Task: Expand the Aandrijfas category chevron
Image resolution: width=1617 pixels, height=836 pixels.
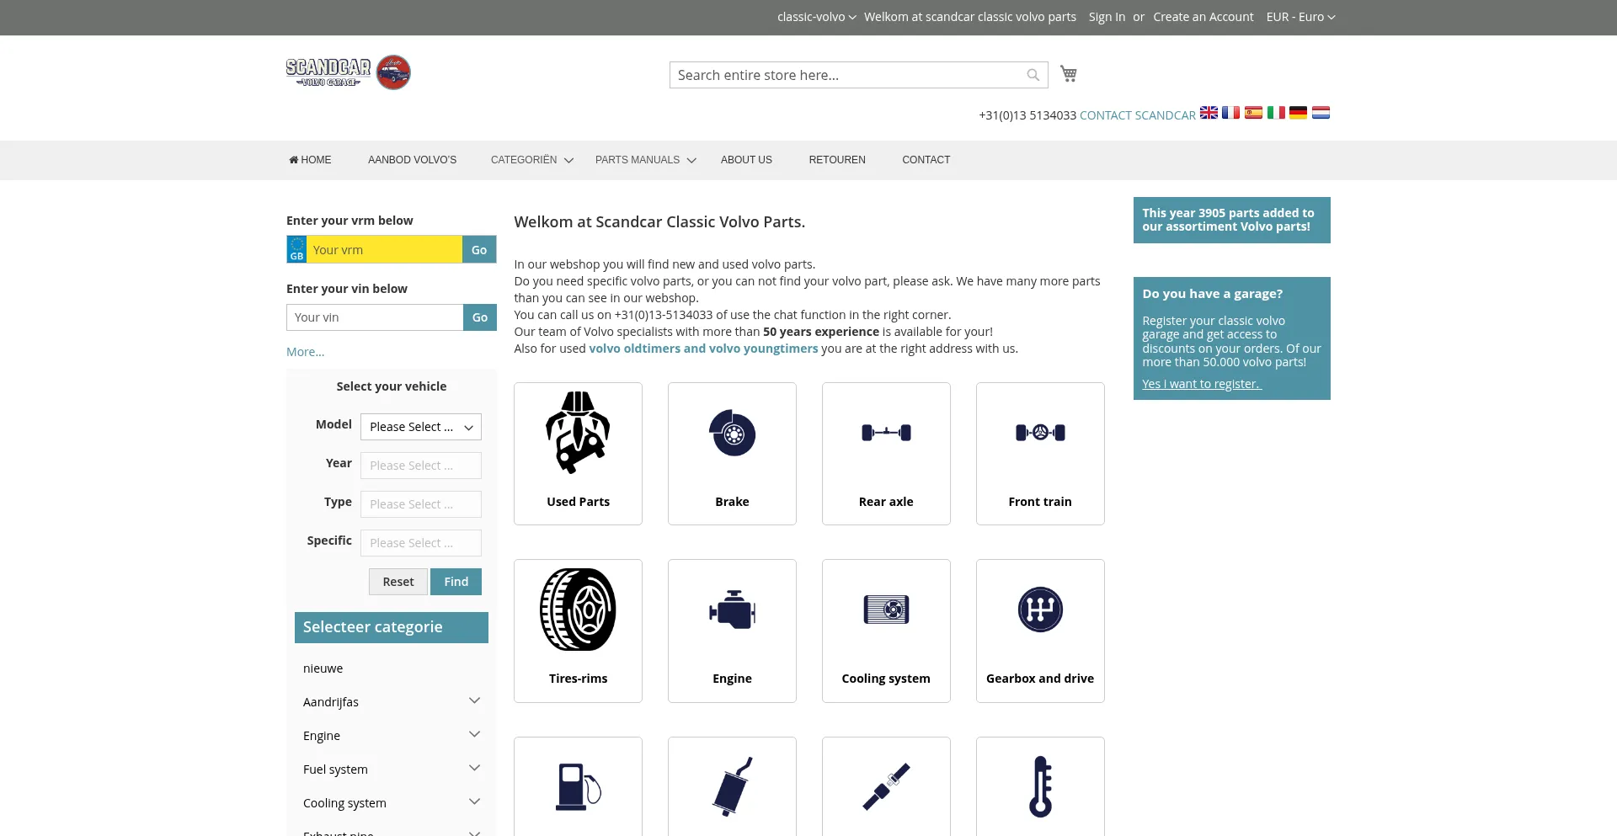Action: point(474,700)
